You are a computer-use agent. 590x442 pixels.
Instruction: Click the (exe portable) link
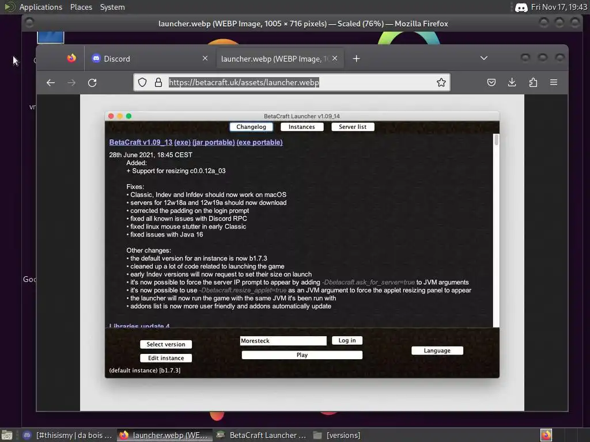(260, 143)
